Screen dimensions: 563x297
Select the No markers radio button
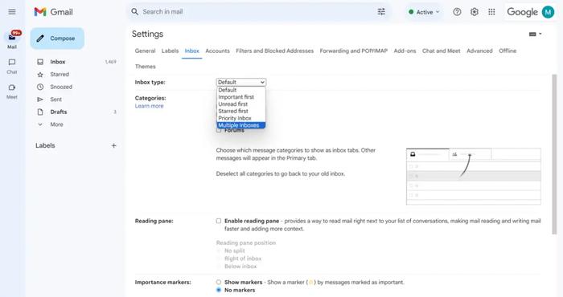(218, 290)
